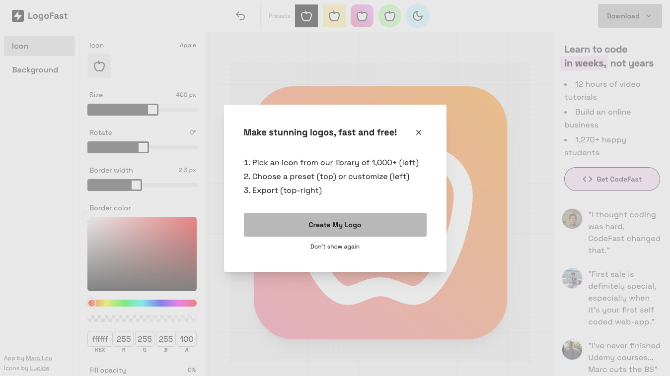Click the Border width slider handle
Image resolution: width=670 pixels, height=376 pixels.
pyautogui.click(x=136, y=185)
